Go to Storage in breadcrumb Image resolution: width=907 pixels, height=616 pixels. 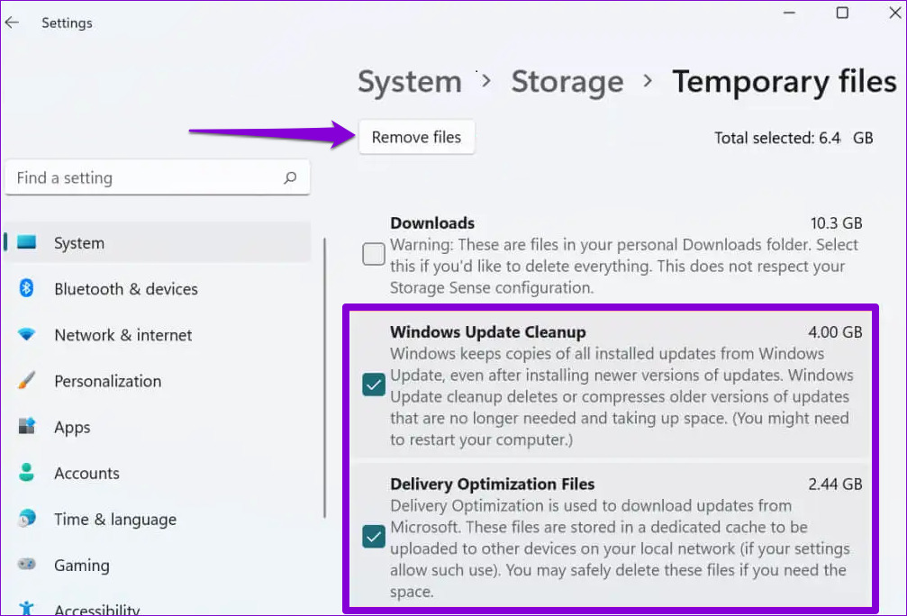pos(567,82)
